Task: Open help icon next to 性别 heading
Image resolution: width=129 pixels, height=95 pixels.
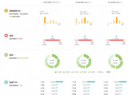Action: [x=14, y=36]
